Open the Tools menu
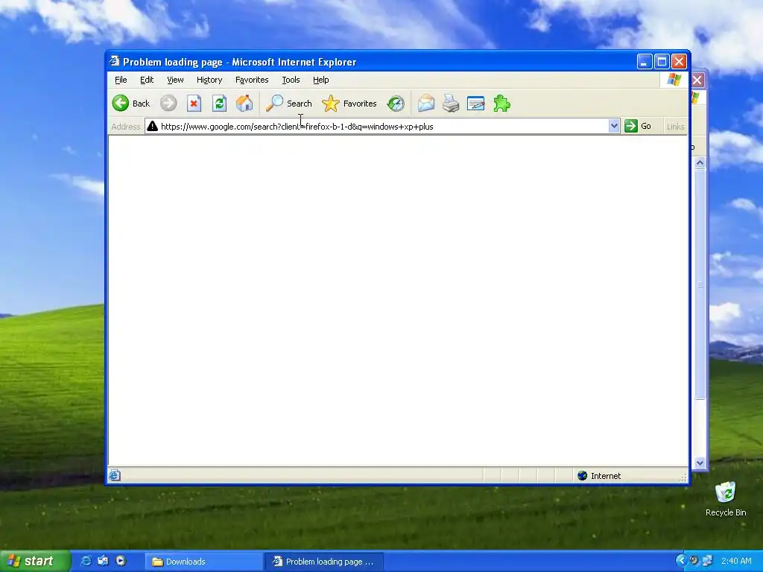The image size is (763, 572). tap(291, 80)
